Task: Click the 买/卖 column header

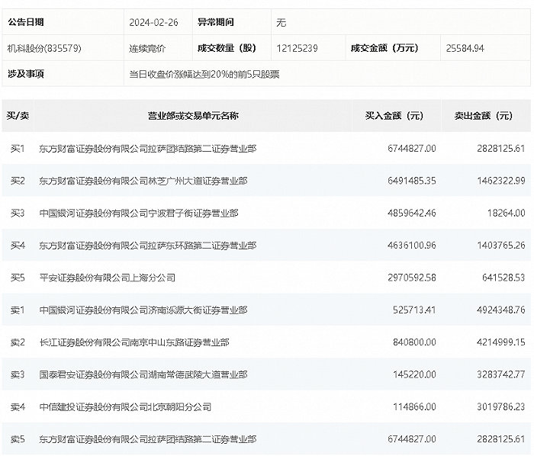Action: click(18, 116)
